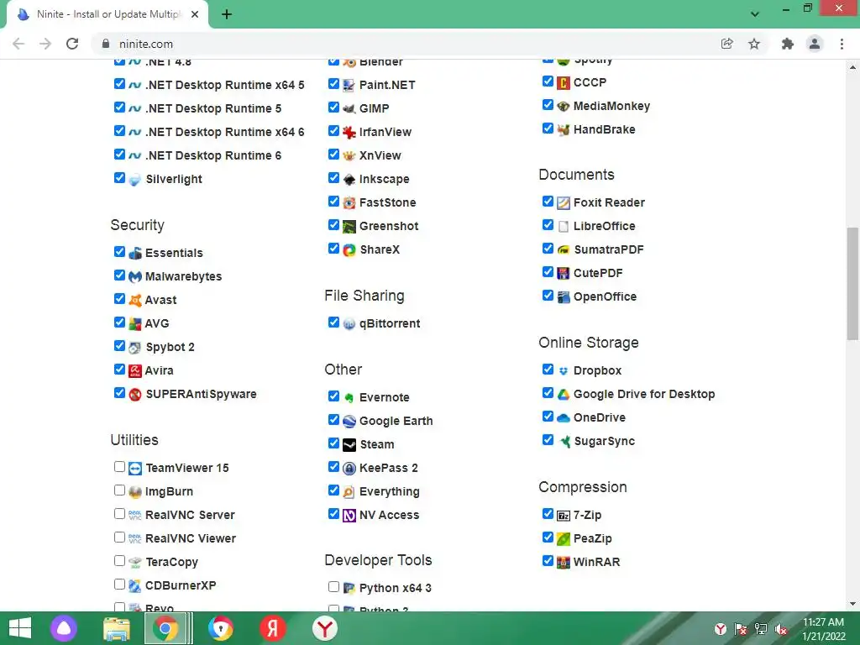This screenshot has height=645, width=860.
Task: Click the WinRAR icon
Action: 564,564
